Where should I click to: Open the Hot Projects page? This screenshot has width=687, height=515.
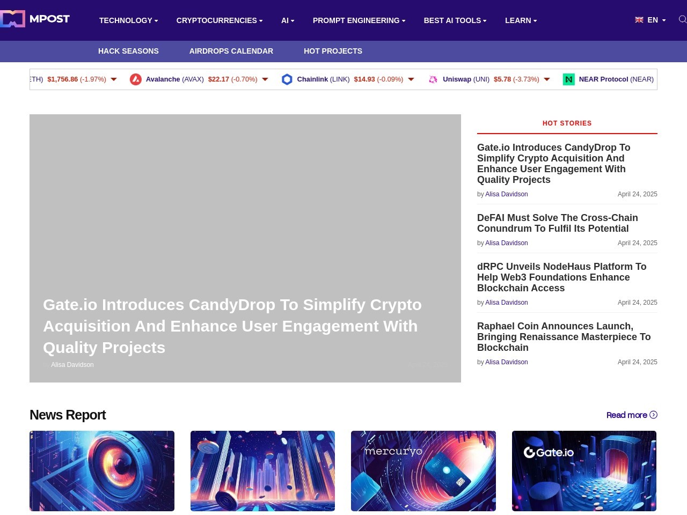[333, 51]
